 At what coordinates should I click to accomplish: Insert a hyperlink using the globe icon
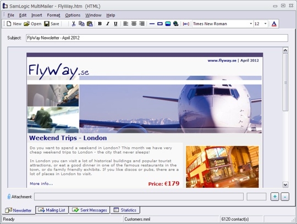coord(176,24)
